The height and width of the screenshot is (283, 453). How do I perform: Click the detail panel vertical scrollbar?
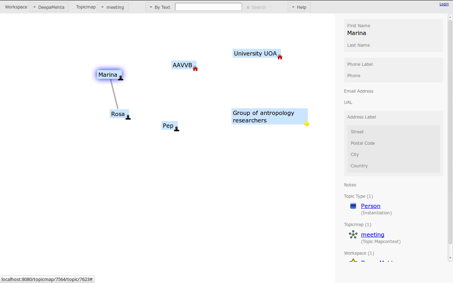tap(450, 133)
